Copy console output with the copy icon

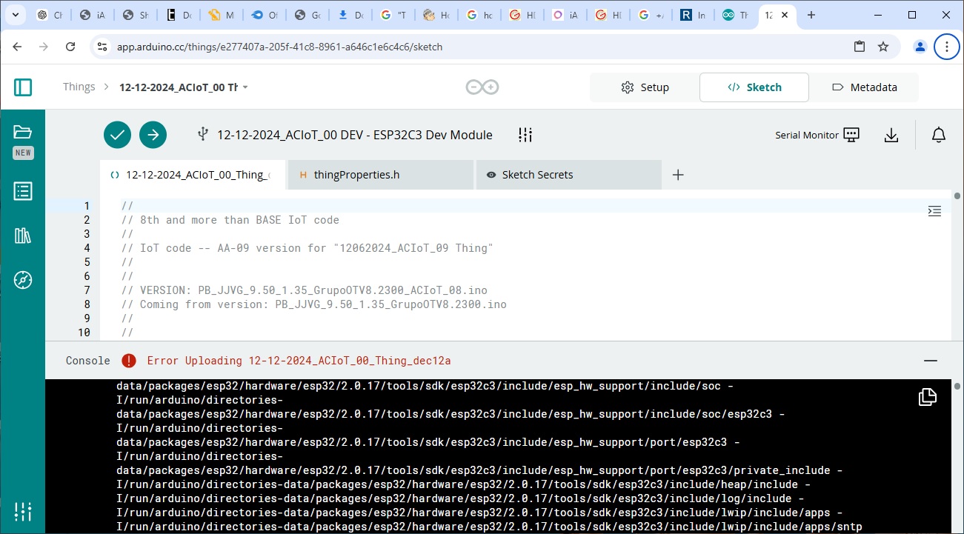point(927,397)
